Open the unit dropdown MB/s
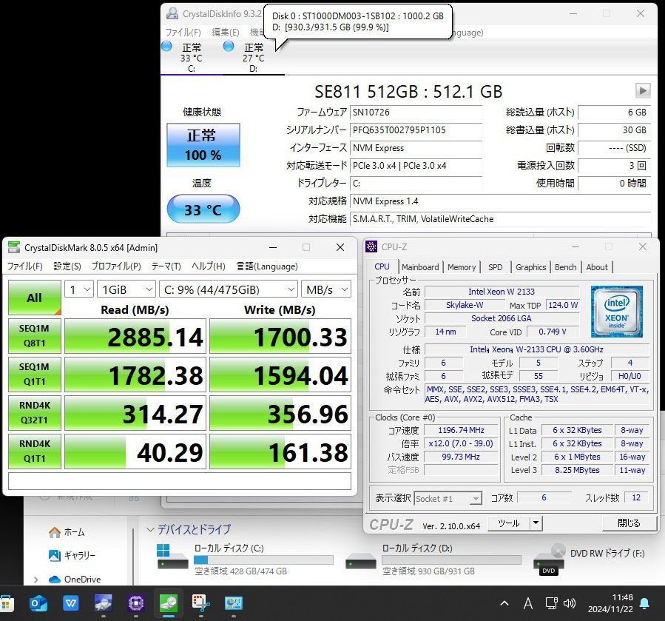Screen dimensions: 665x621 (x=326, y=289)
